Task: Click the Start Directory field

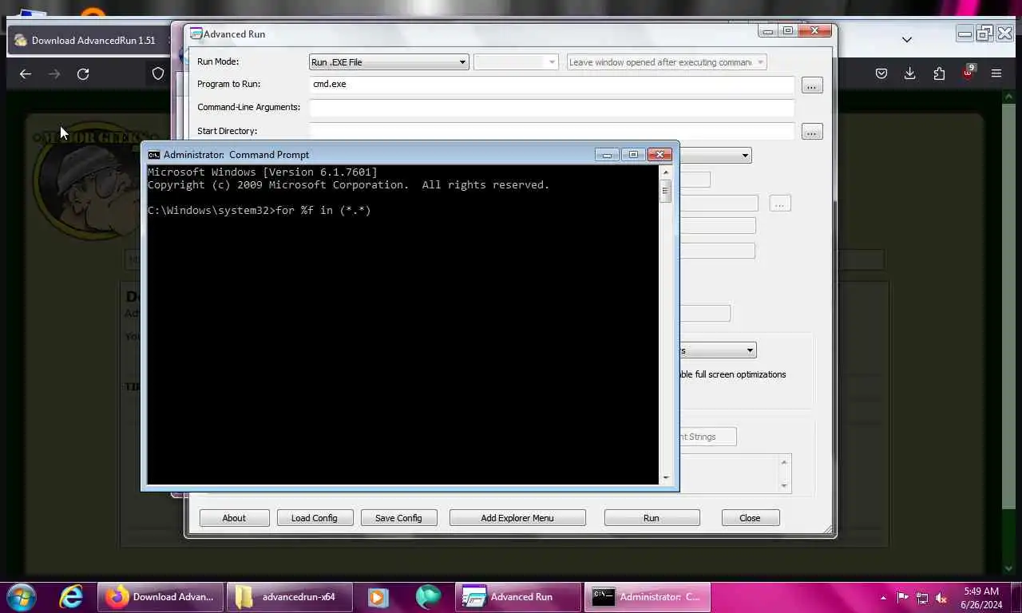Action: [552, 130]
